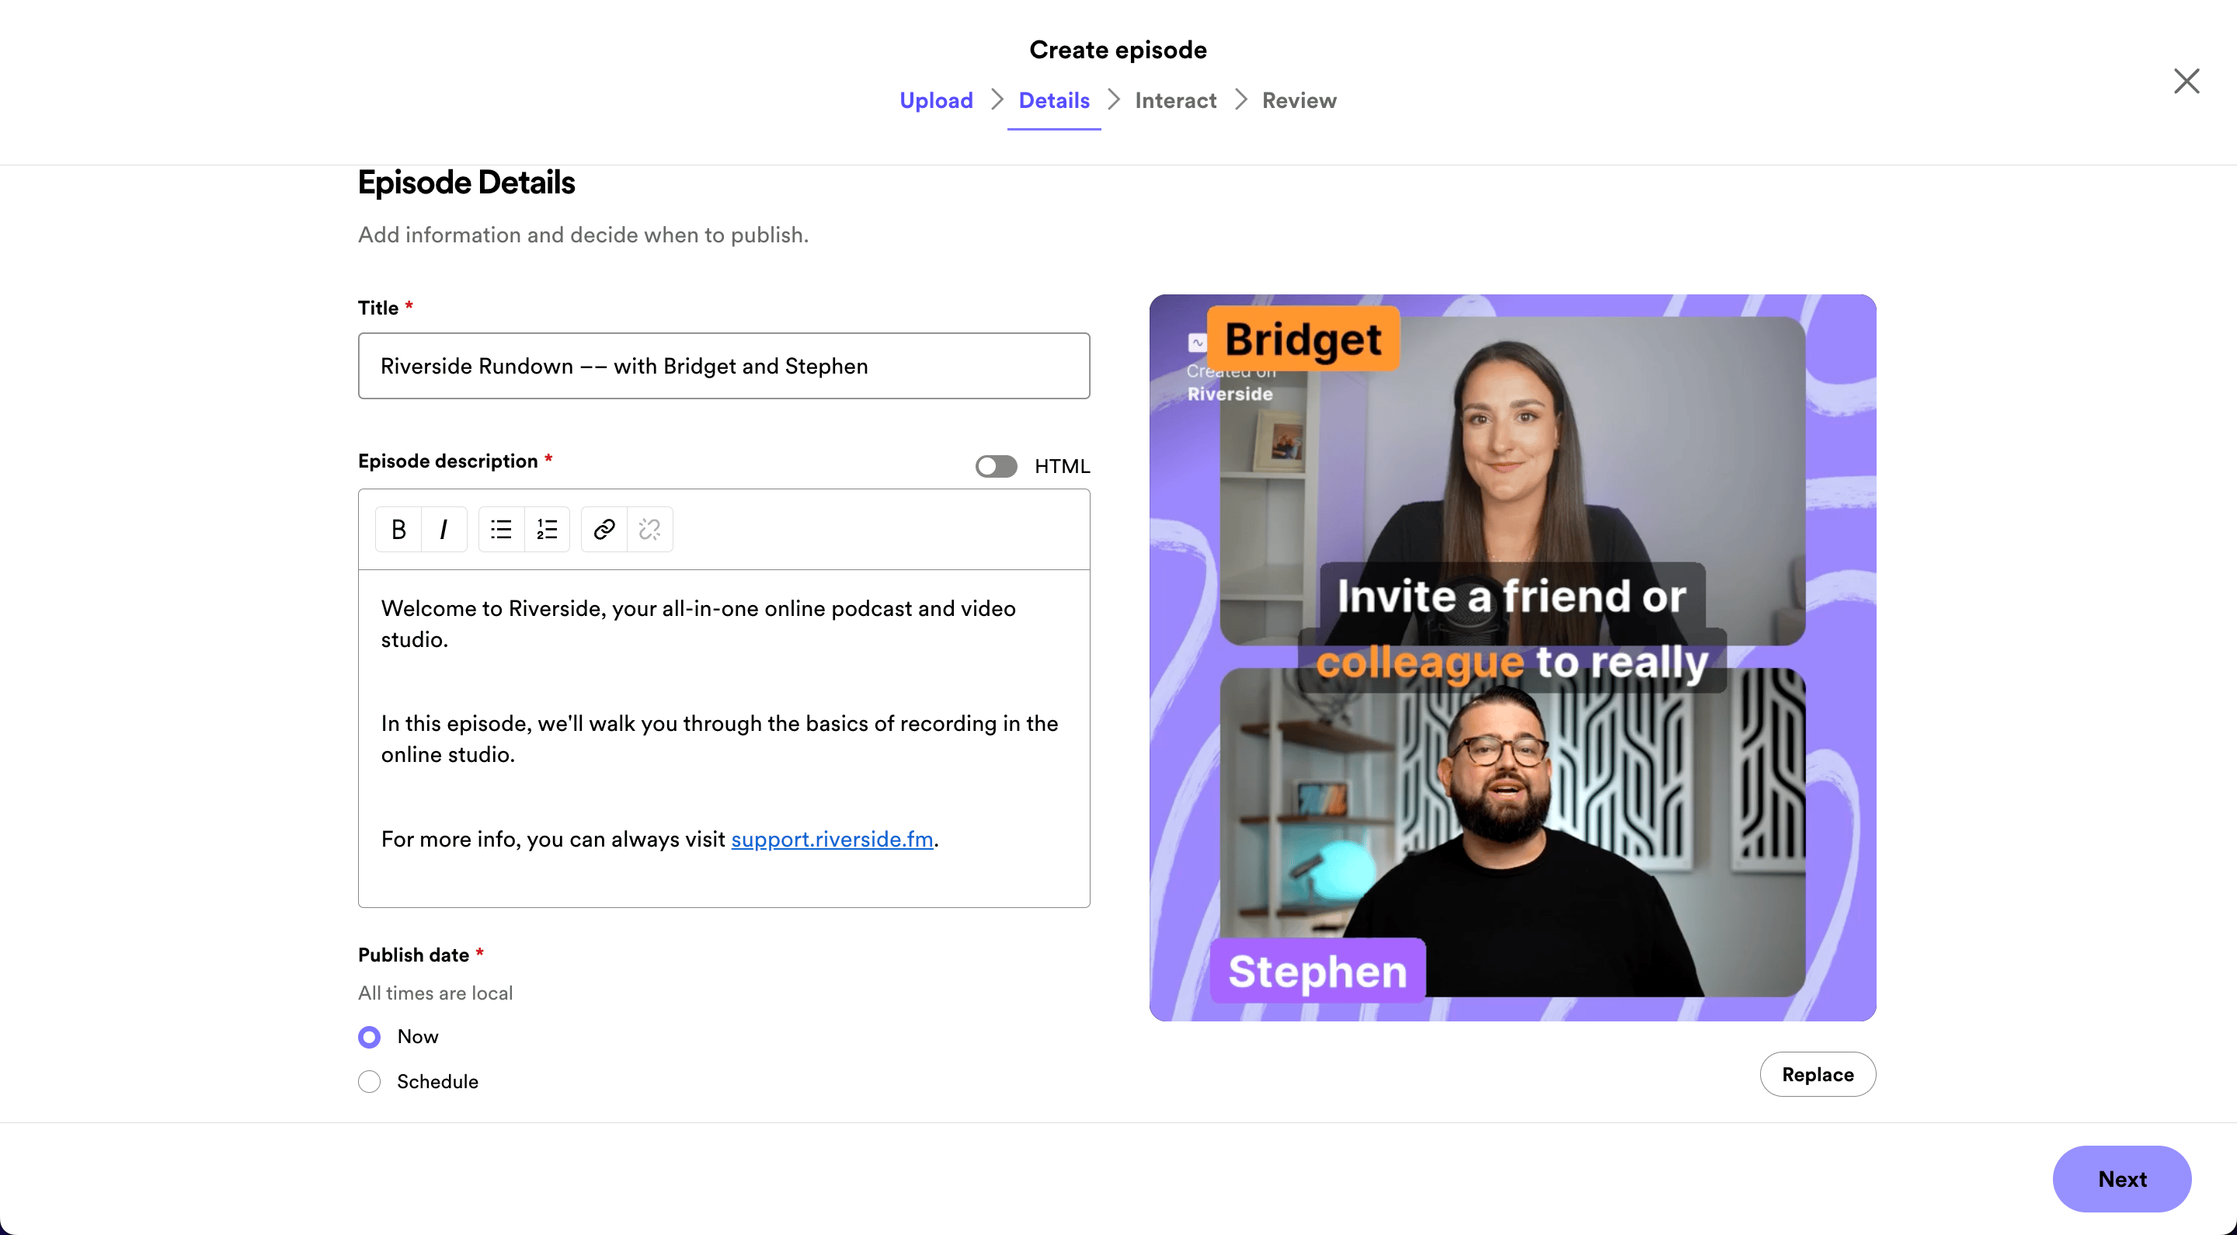Replace the episode cover image

(1817, 1074)
